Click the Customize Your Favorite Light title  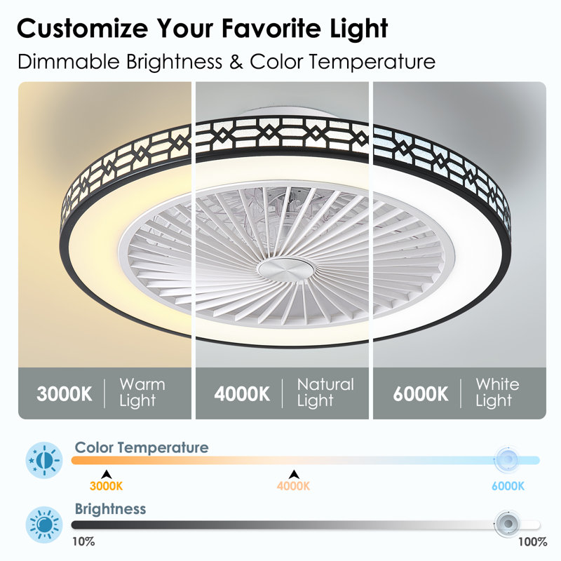pyautogui.click(x=203, y=29)
